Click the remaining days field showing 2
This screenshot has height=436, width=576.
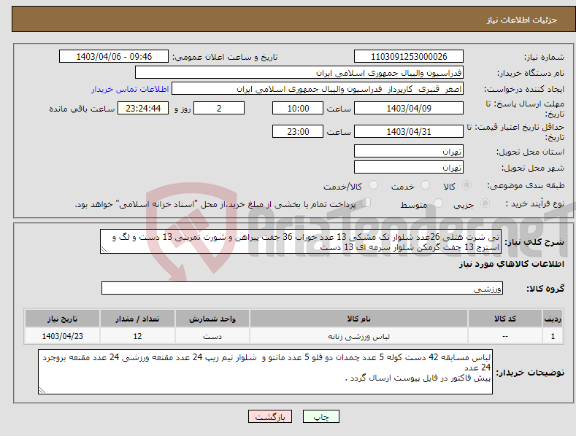click(219, 108)
